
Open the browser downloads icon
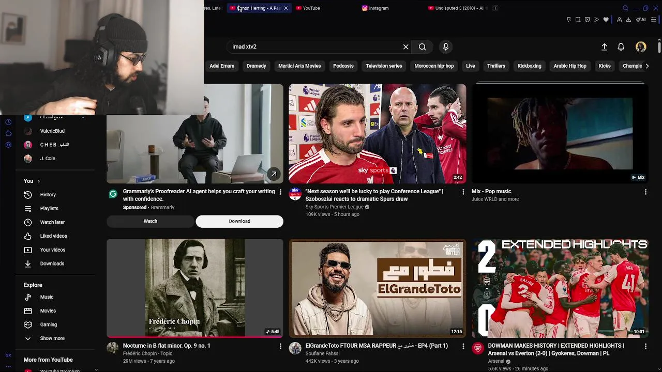(628, 20)
